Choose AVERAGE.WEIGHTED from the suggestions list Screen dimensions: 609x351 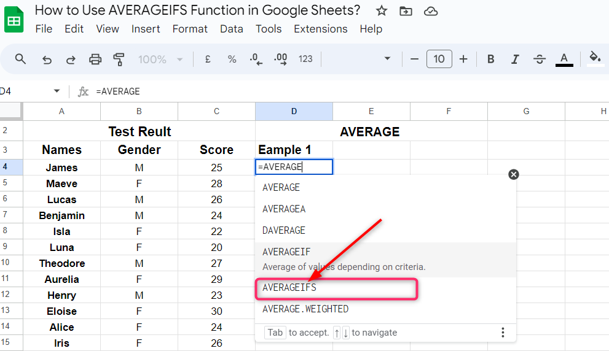(x=386, y=309)
